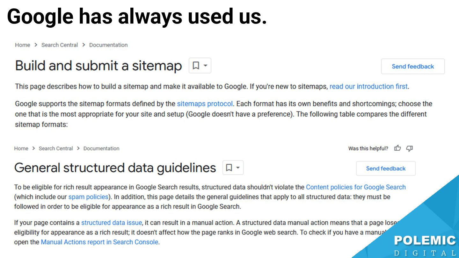Screen dimensions: 459x258
Task: Open Search Central breadcrumb above the structured data heading
Action: (56, 148)
